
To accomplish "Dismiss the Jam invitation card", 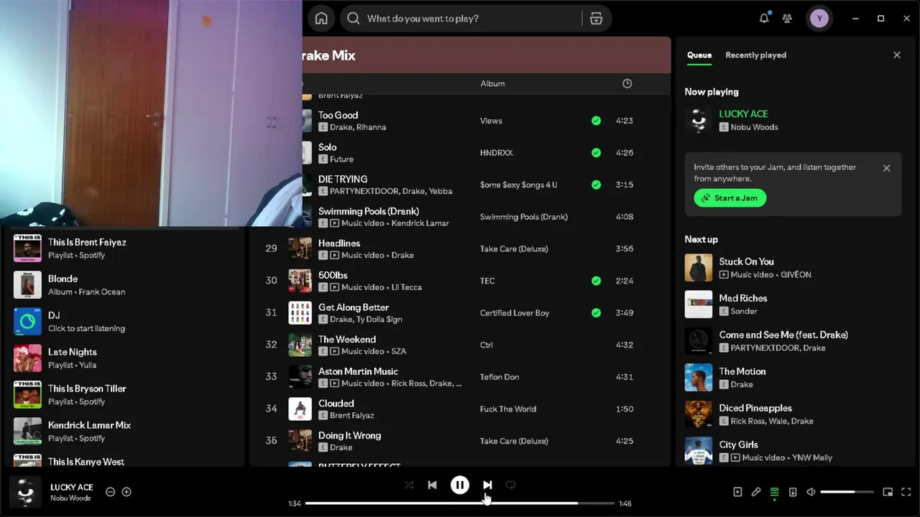I will (886, 168).
